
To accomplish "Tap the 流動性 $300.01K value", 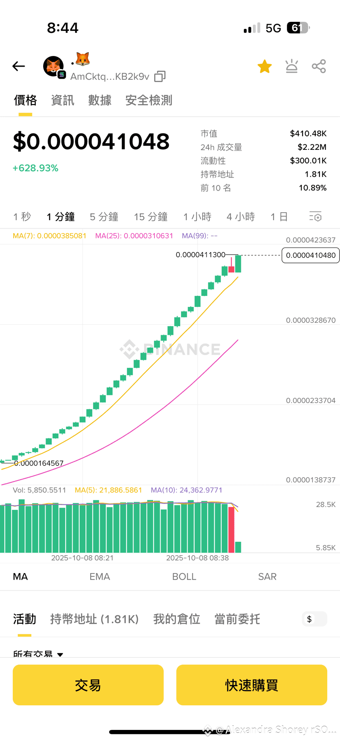I will pos(308,160).
